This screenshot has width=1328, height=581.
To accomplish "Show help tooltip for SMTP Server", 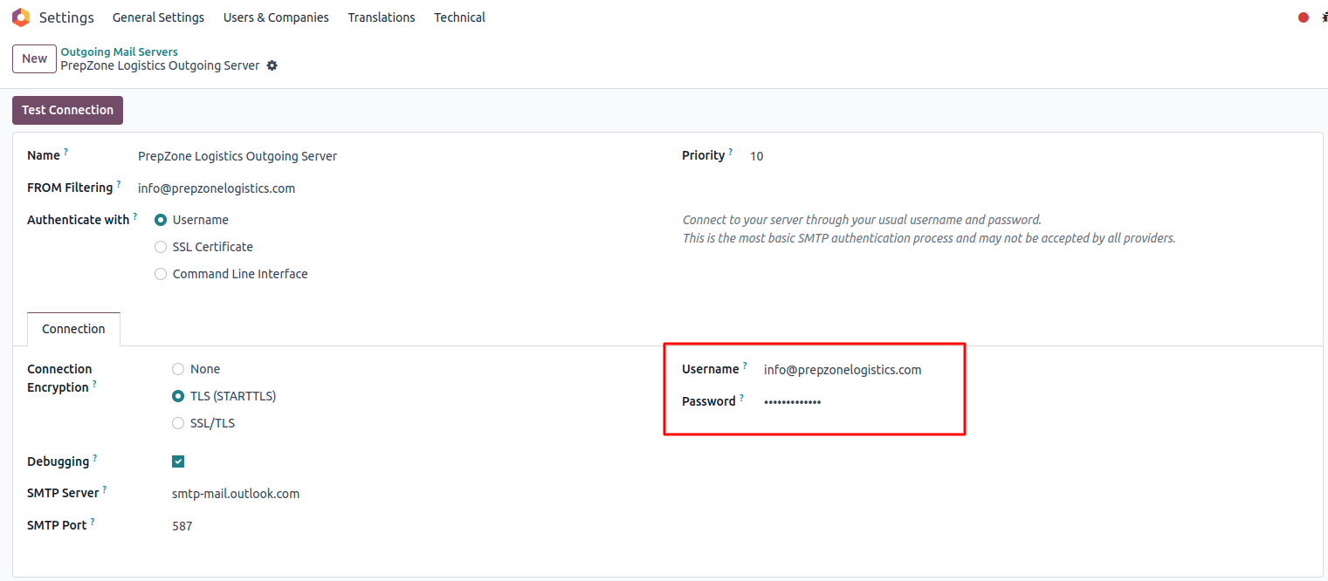I will click(x=105, y=489).
